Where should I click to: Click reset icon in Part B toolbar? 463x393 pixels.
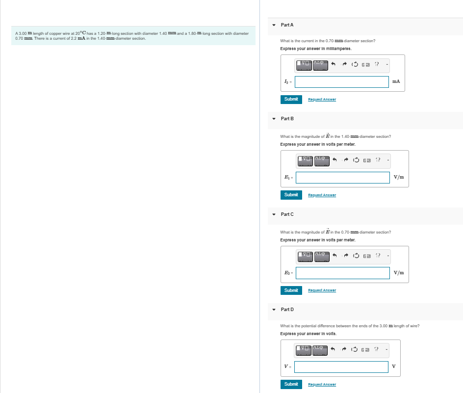[357, 160]
